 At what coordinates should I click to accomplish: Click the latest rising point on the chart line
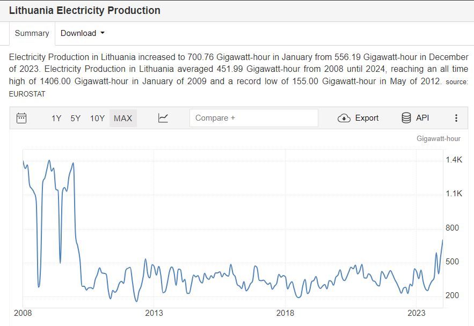pyautogui.click(x=442, y=240)
